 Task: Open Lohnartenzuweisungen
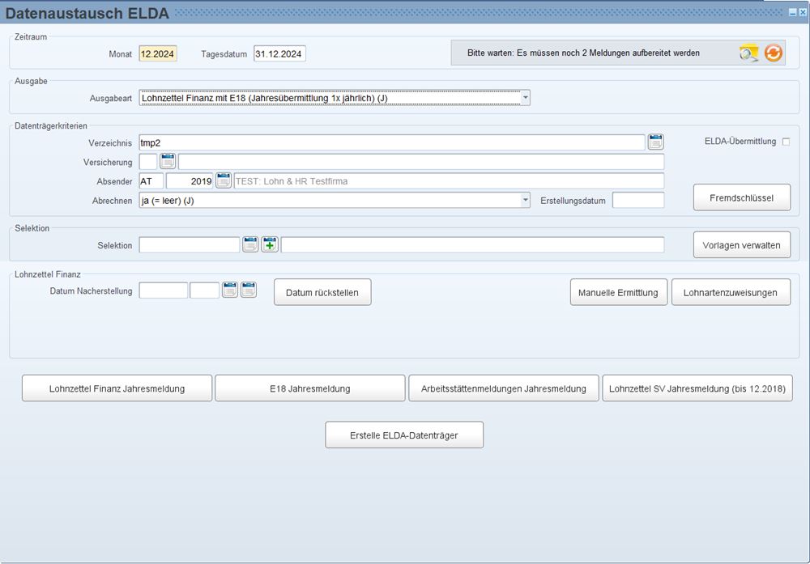pos(731,293)
